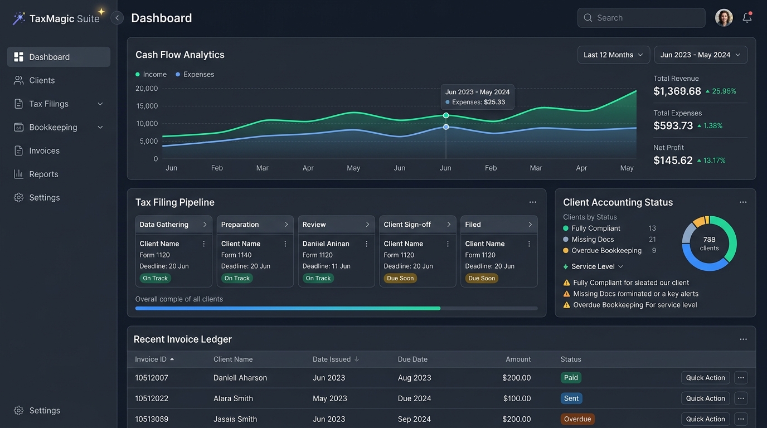Click the Missing Docs alert warning icon
This screenshot has height=428, width=767.
[567, 294]
